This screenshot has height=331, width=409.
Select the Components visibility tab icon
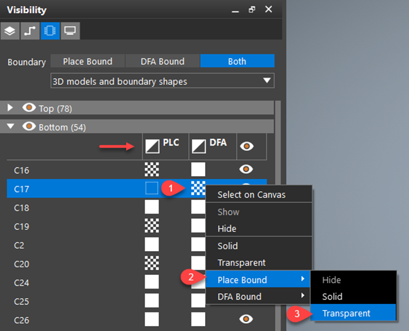coord(50,31)
